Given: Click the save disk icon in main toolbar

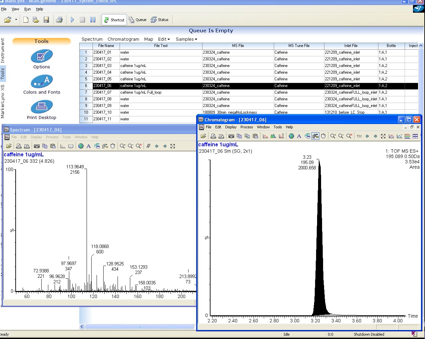Looking at the screenshot, I should [x=46, y=20].
